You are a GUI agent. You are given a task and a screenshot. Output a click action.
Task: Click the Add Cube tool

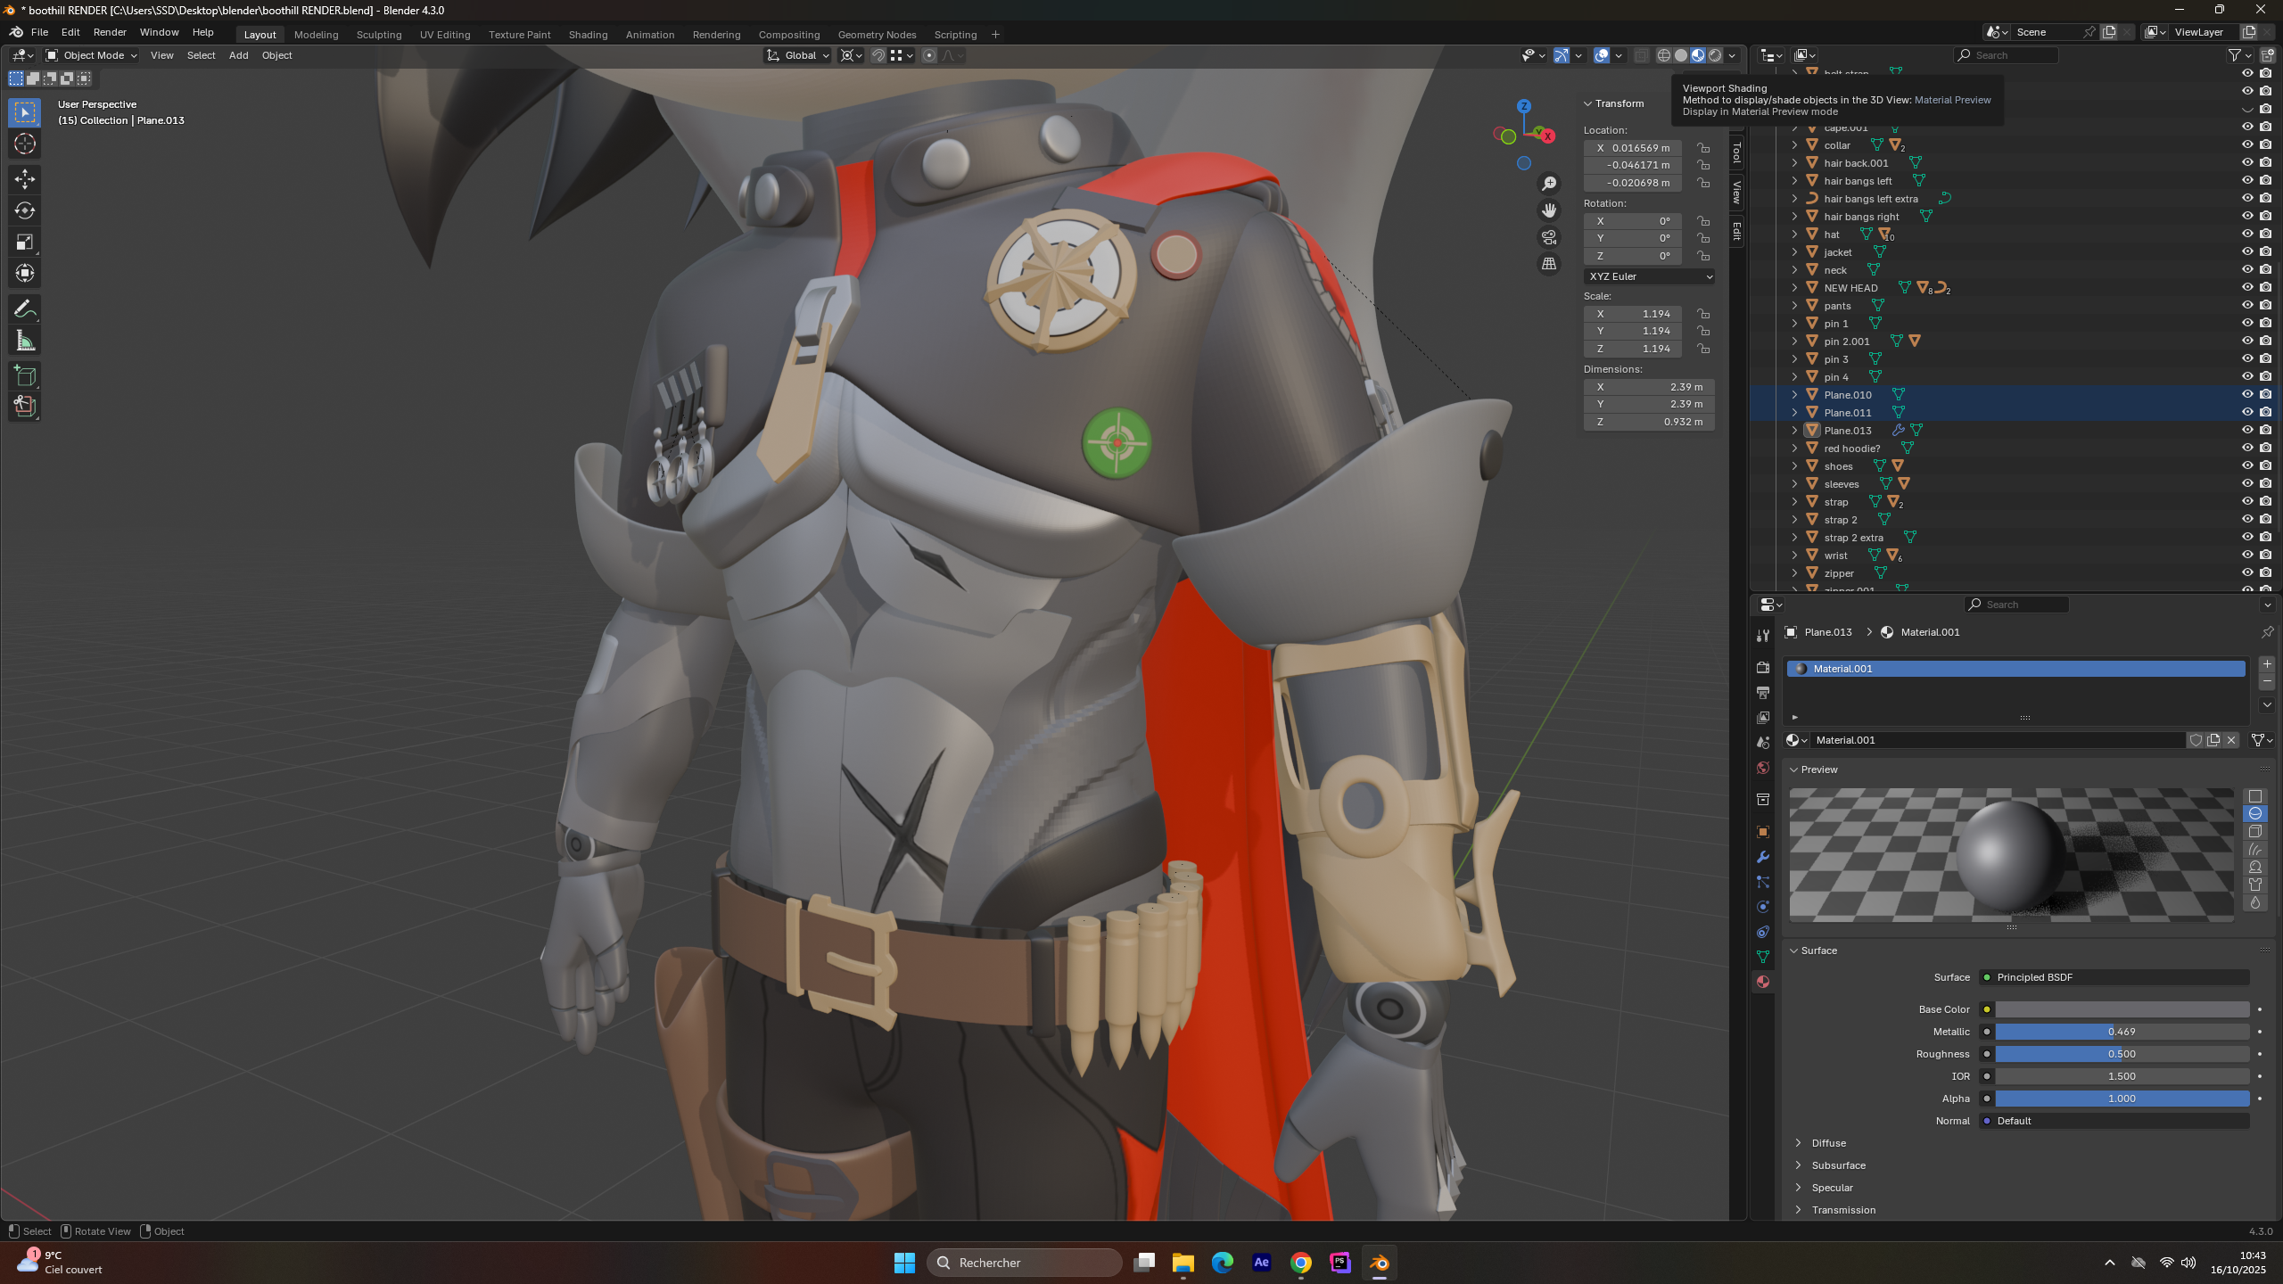pyautogui.click(x=25, y=375)
